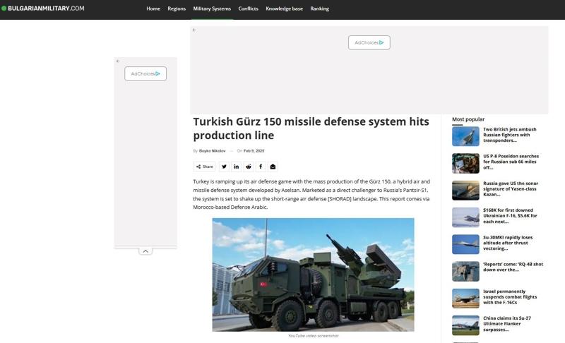The height and width of the screenshot is (343, 565).
Task: Share the article on LinkedIn
Action: coord(236,167)
